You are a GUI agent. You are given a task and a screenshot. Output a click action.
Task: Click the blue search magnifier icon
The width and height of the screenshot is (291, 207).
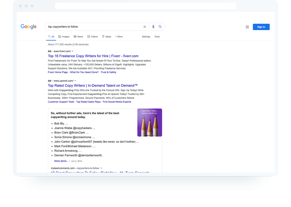(x=160, y=27)
